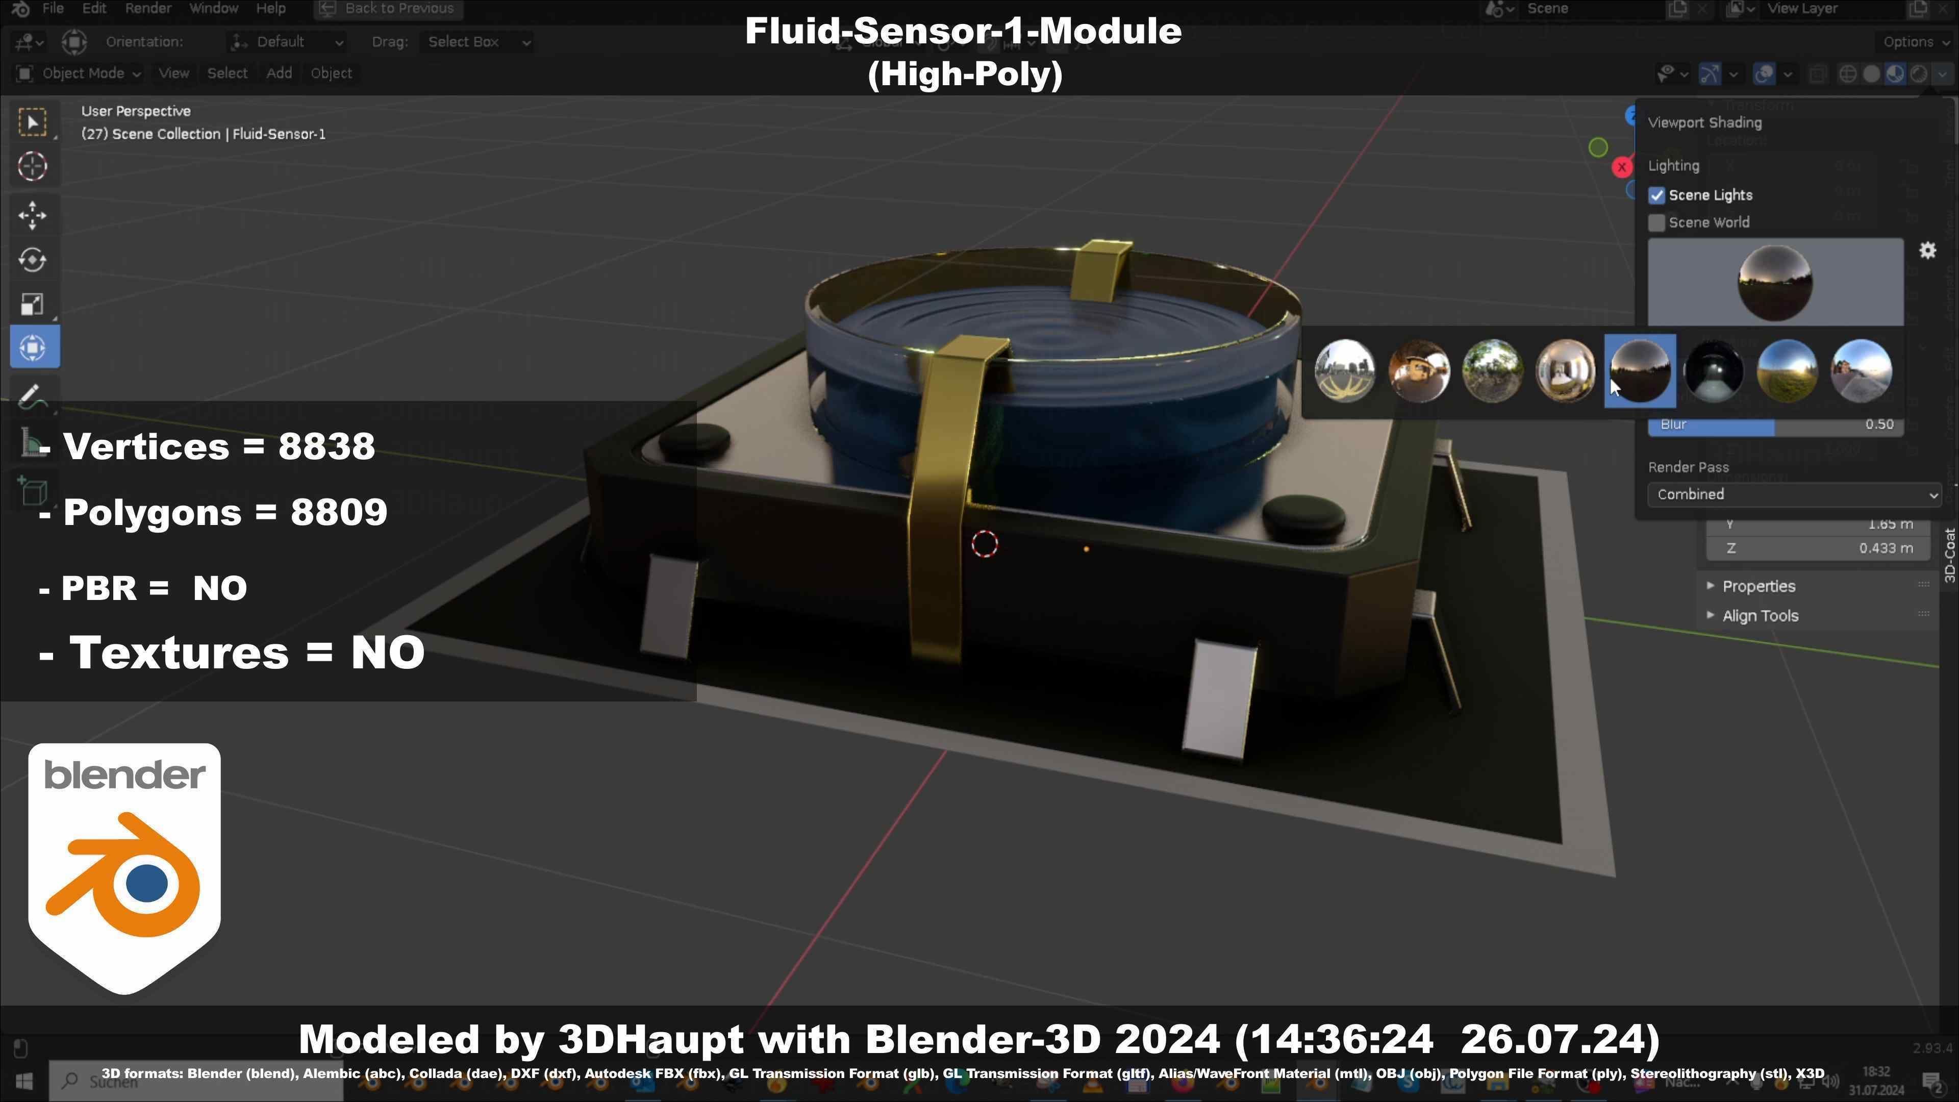This screenshot has height=1102, width=1959.
Task: Click the Scene name field
Action: coord(1591,8)
